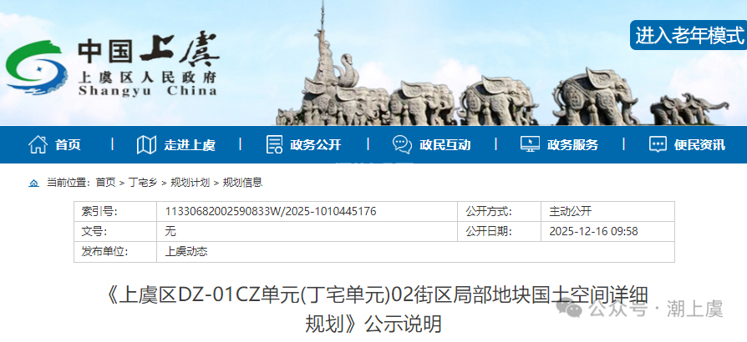Go to 便民资讯 menu label
The image size is (747, 342).
700,145
